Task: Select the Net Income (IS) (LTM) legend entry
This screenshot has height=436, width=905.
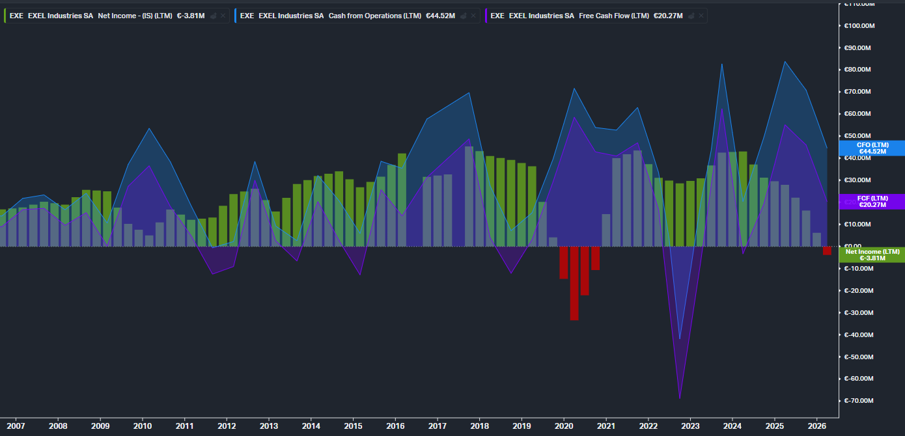Action: pos(117,16)
